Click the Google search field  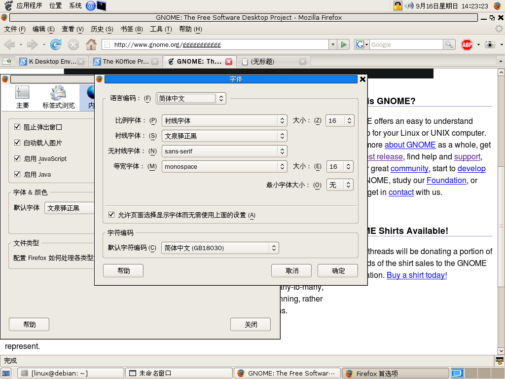(x=406, y=44)
